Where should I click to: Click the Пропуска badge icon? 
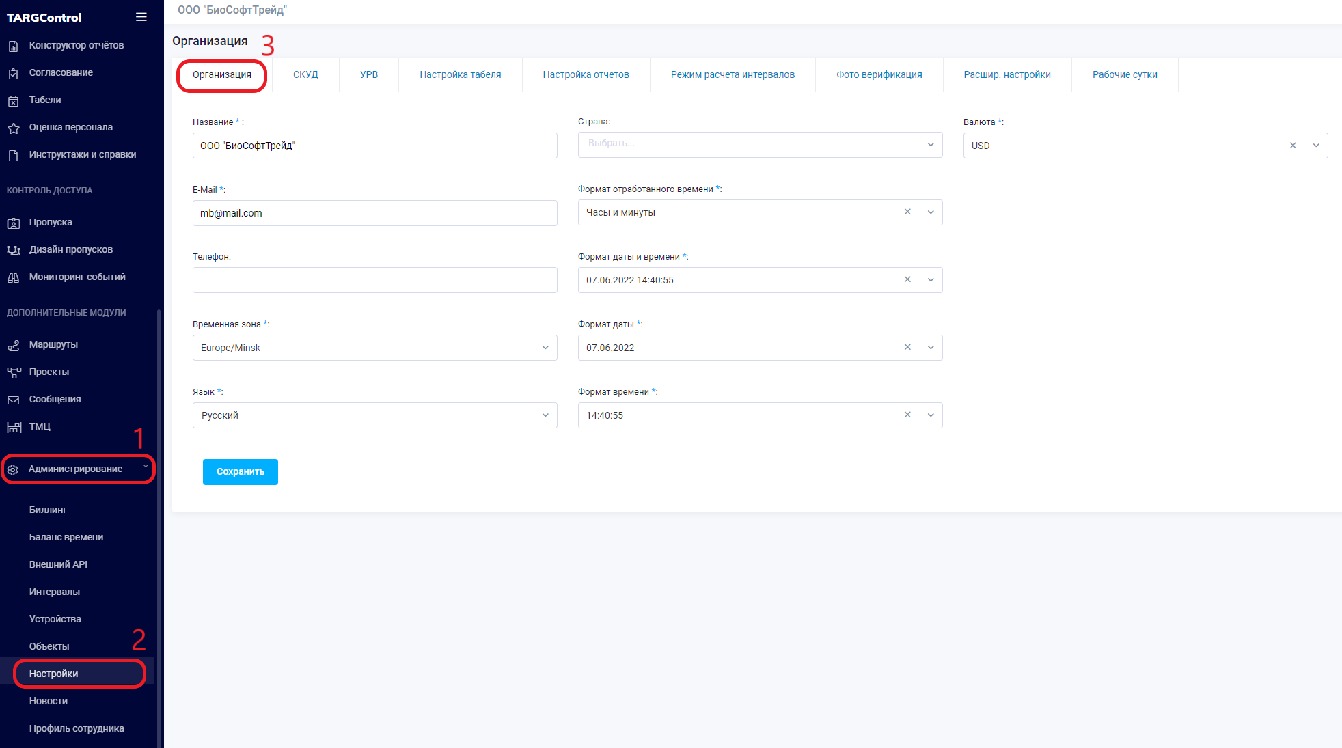pyautogui.click(x=13, y=223)
